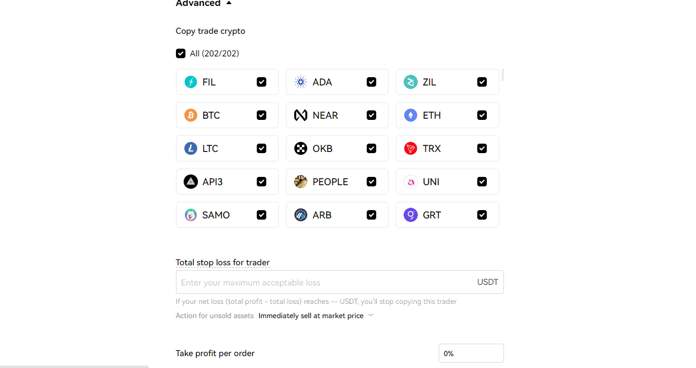Viewport: 696px width, 368px height.
Task: Click the OKB token logo icon
Action: coord(301,148)
